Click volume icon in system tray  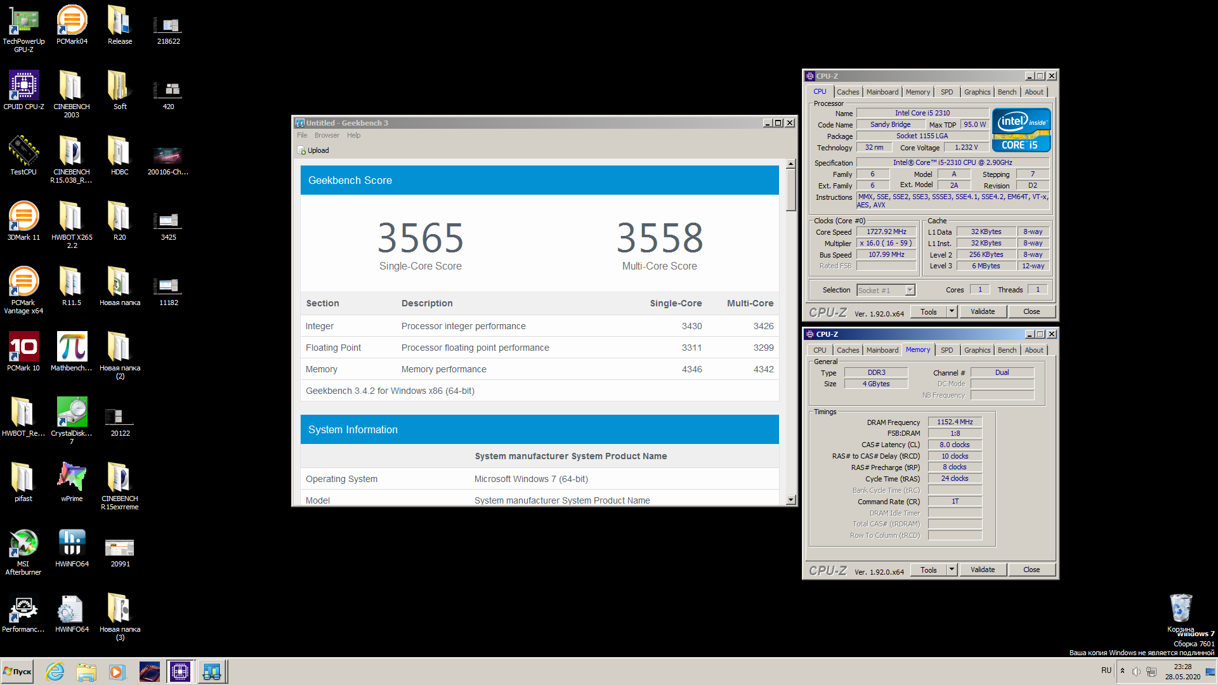click(x=1136, y=671)
